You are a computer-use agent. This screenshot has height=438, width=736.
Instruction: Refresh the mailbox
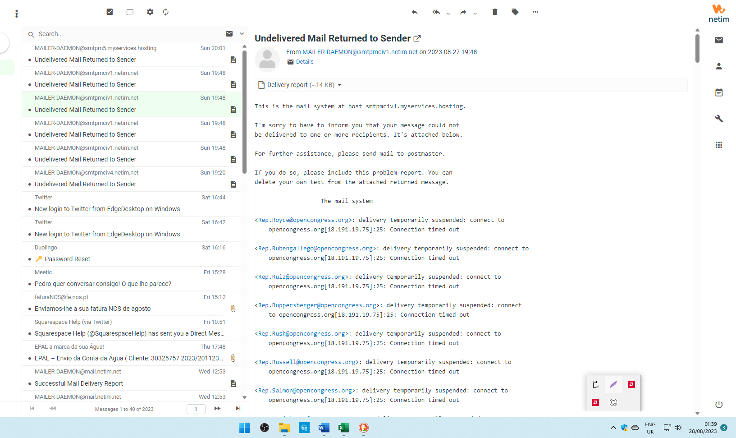click(x=166, y=12)
